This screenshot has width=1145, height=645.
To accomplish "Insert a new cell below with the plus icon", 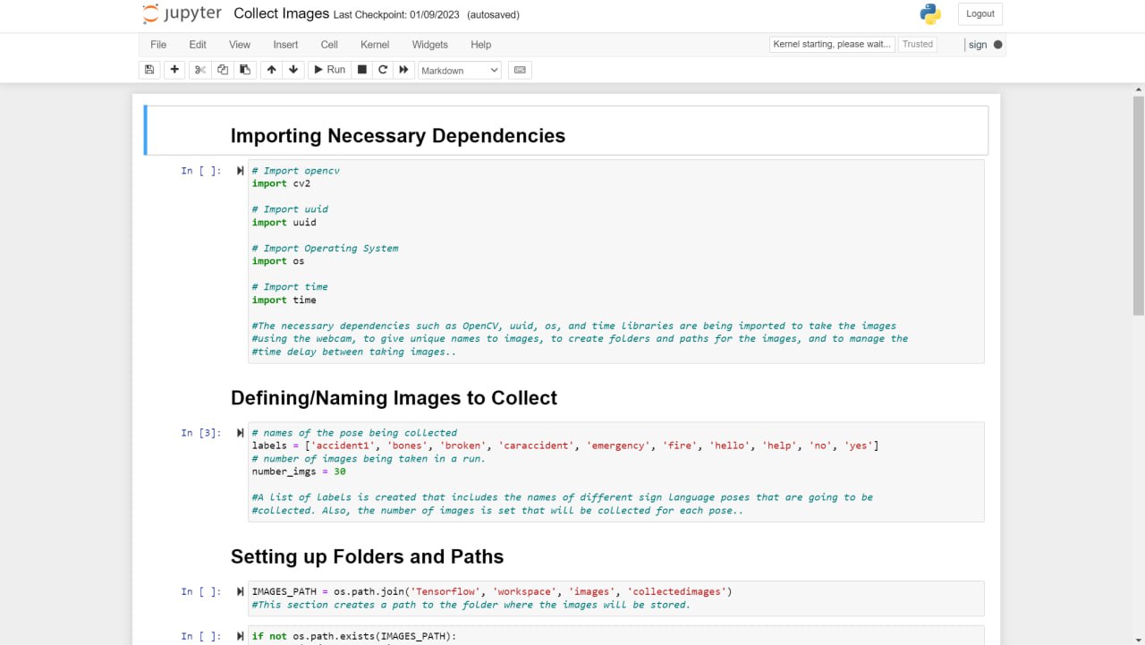I will [x=174, y=70].
